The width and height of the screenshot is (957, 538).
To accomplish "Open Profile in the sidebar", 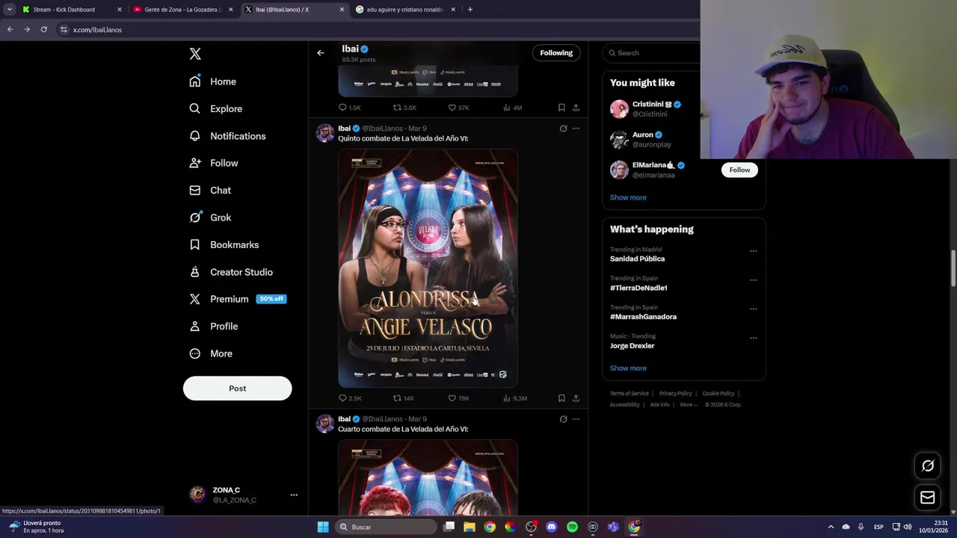I will pyautogui.click(x=214, y=327).
